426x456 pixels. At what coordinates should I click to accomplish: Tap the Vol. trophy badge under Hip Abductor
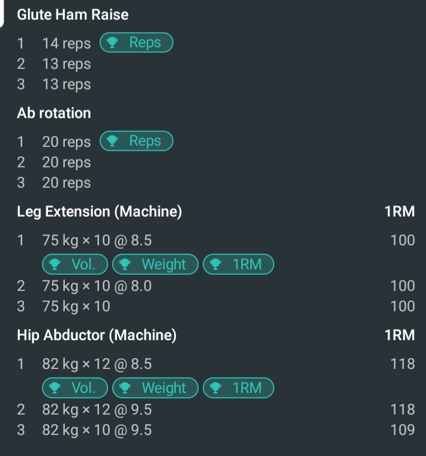pos(75,388)
